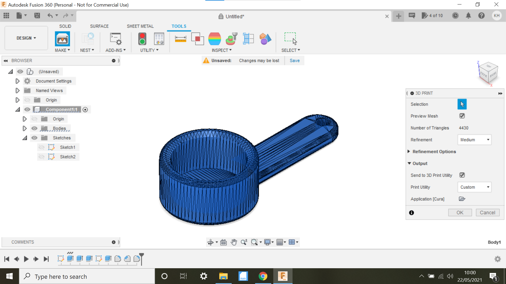Click the Utility scripts icon

coord(142,39)
